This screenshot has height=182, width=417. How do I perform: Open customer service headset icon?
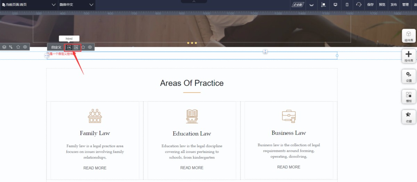click(359, 5)
